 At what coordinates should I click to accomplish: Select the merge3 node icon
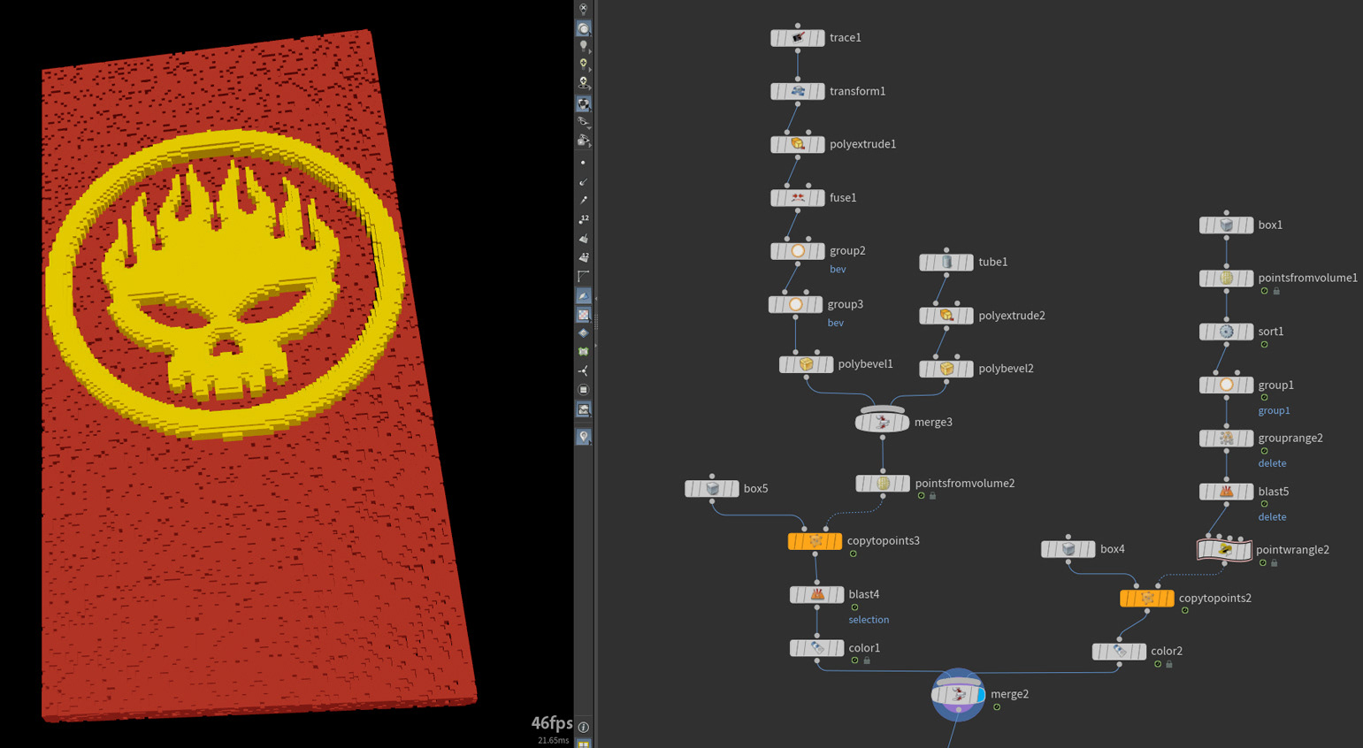pyautogui.click(x=882, y=423)
